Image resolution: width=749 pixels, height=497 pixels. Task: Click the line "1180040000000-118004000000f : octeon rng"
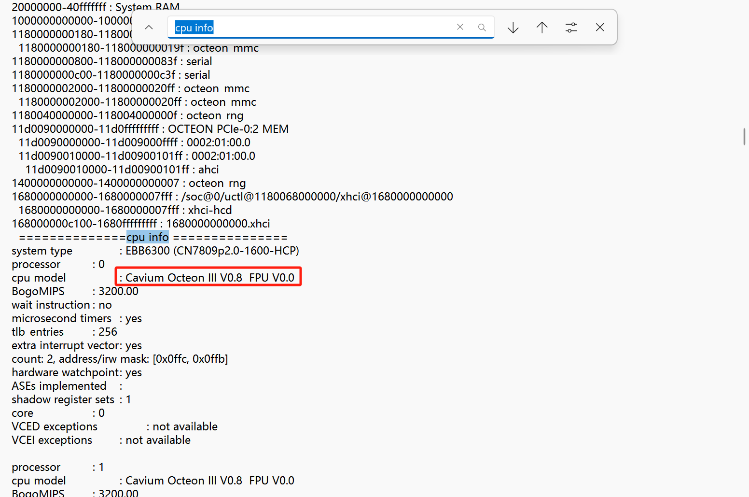[127, 115]
